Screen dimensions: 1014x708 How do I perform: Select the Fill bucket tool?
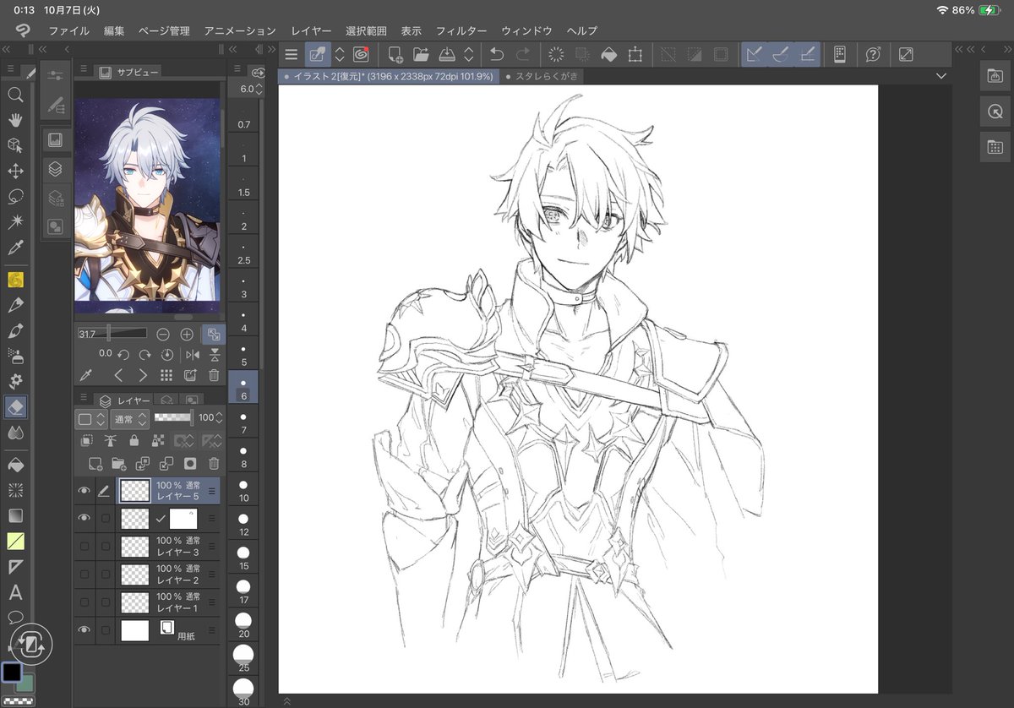(x=15, y=465)
